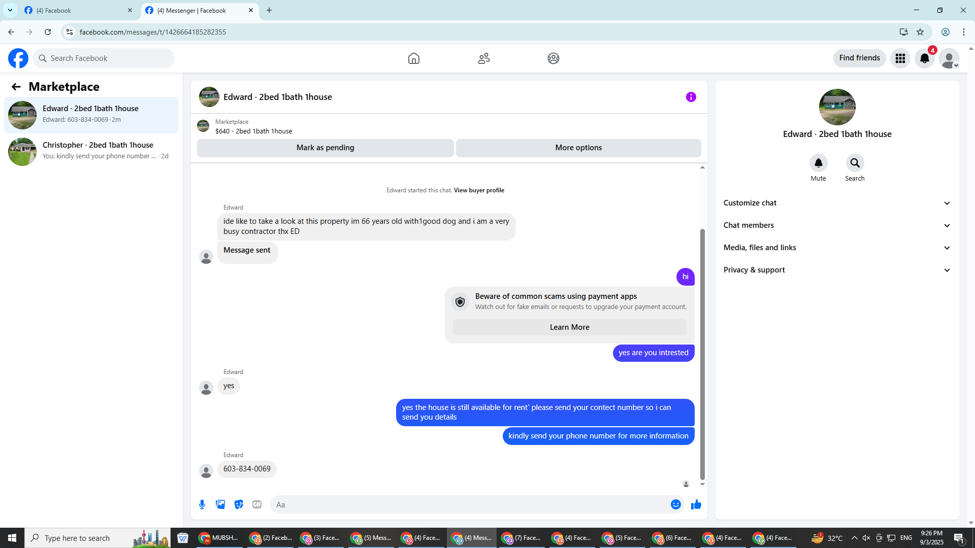
Task: Open the Chrome tab search dropdown
Action: (10, 10)
